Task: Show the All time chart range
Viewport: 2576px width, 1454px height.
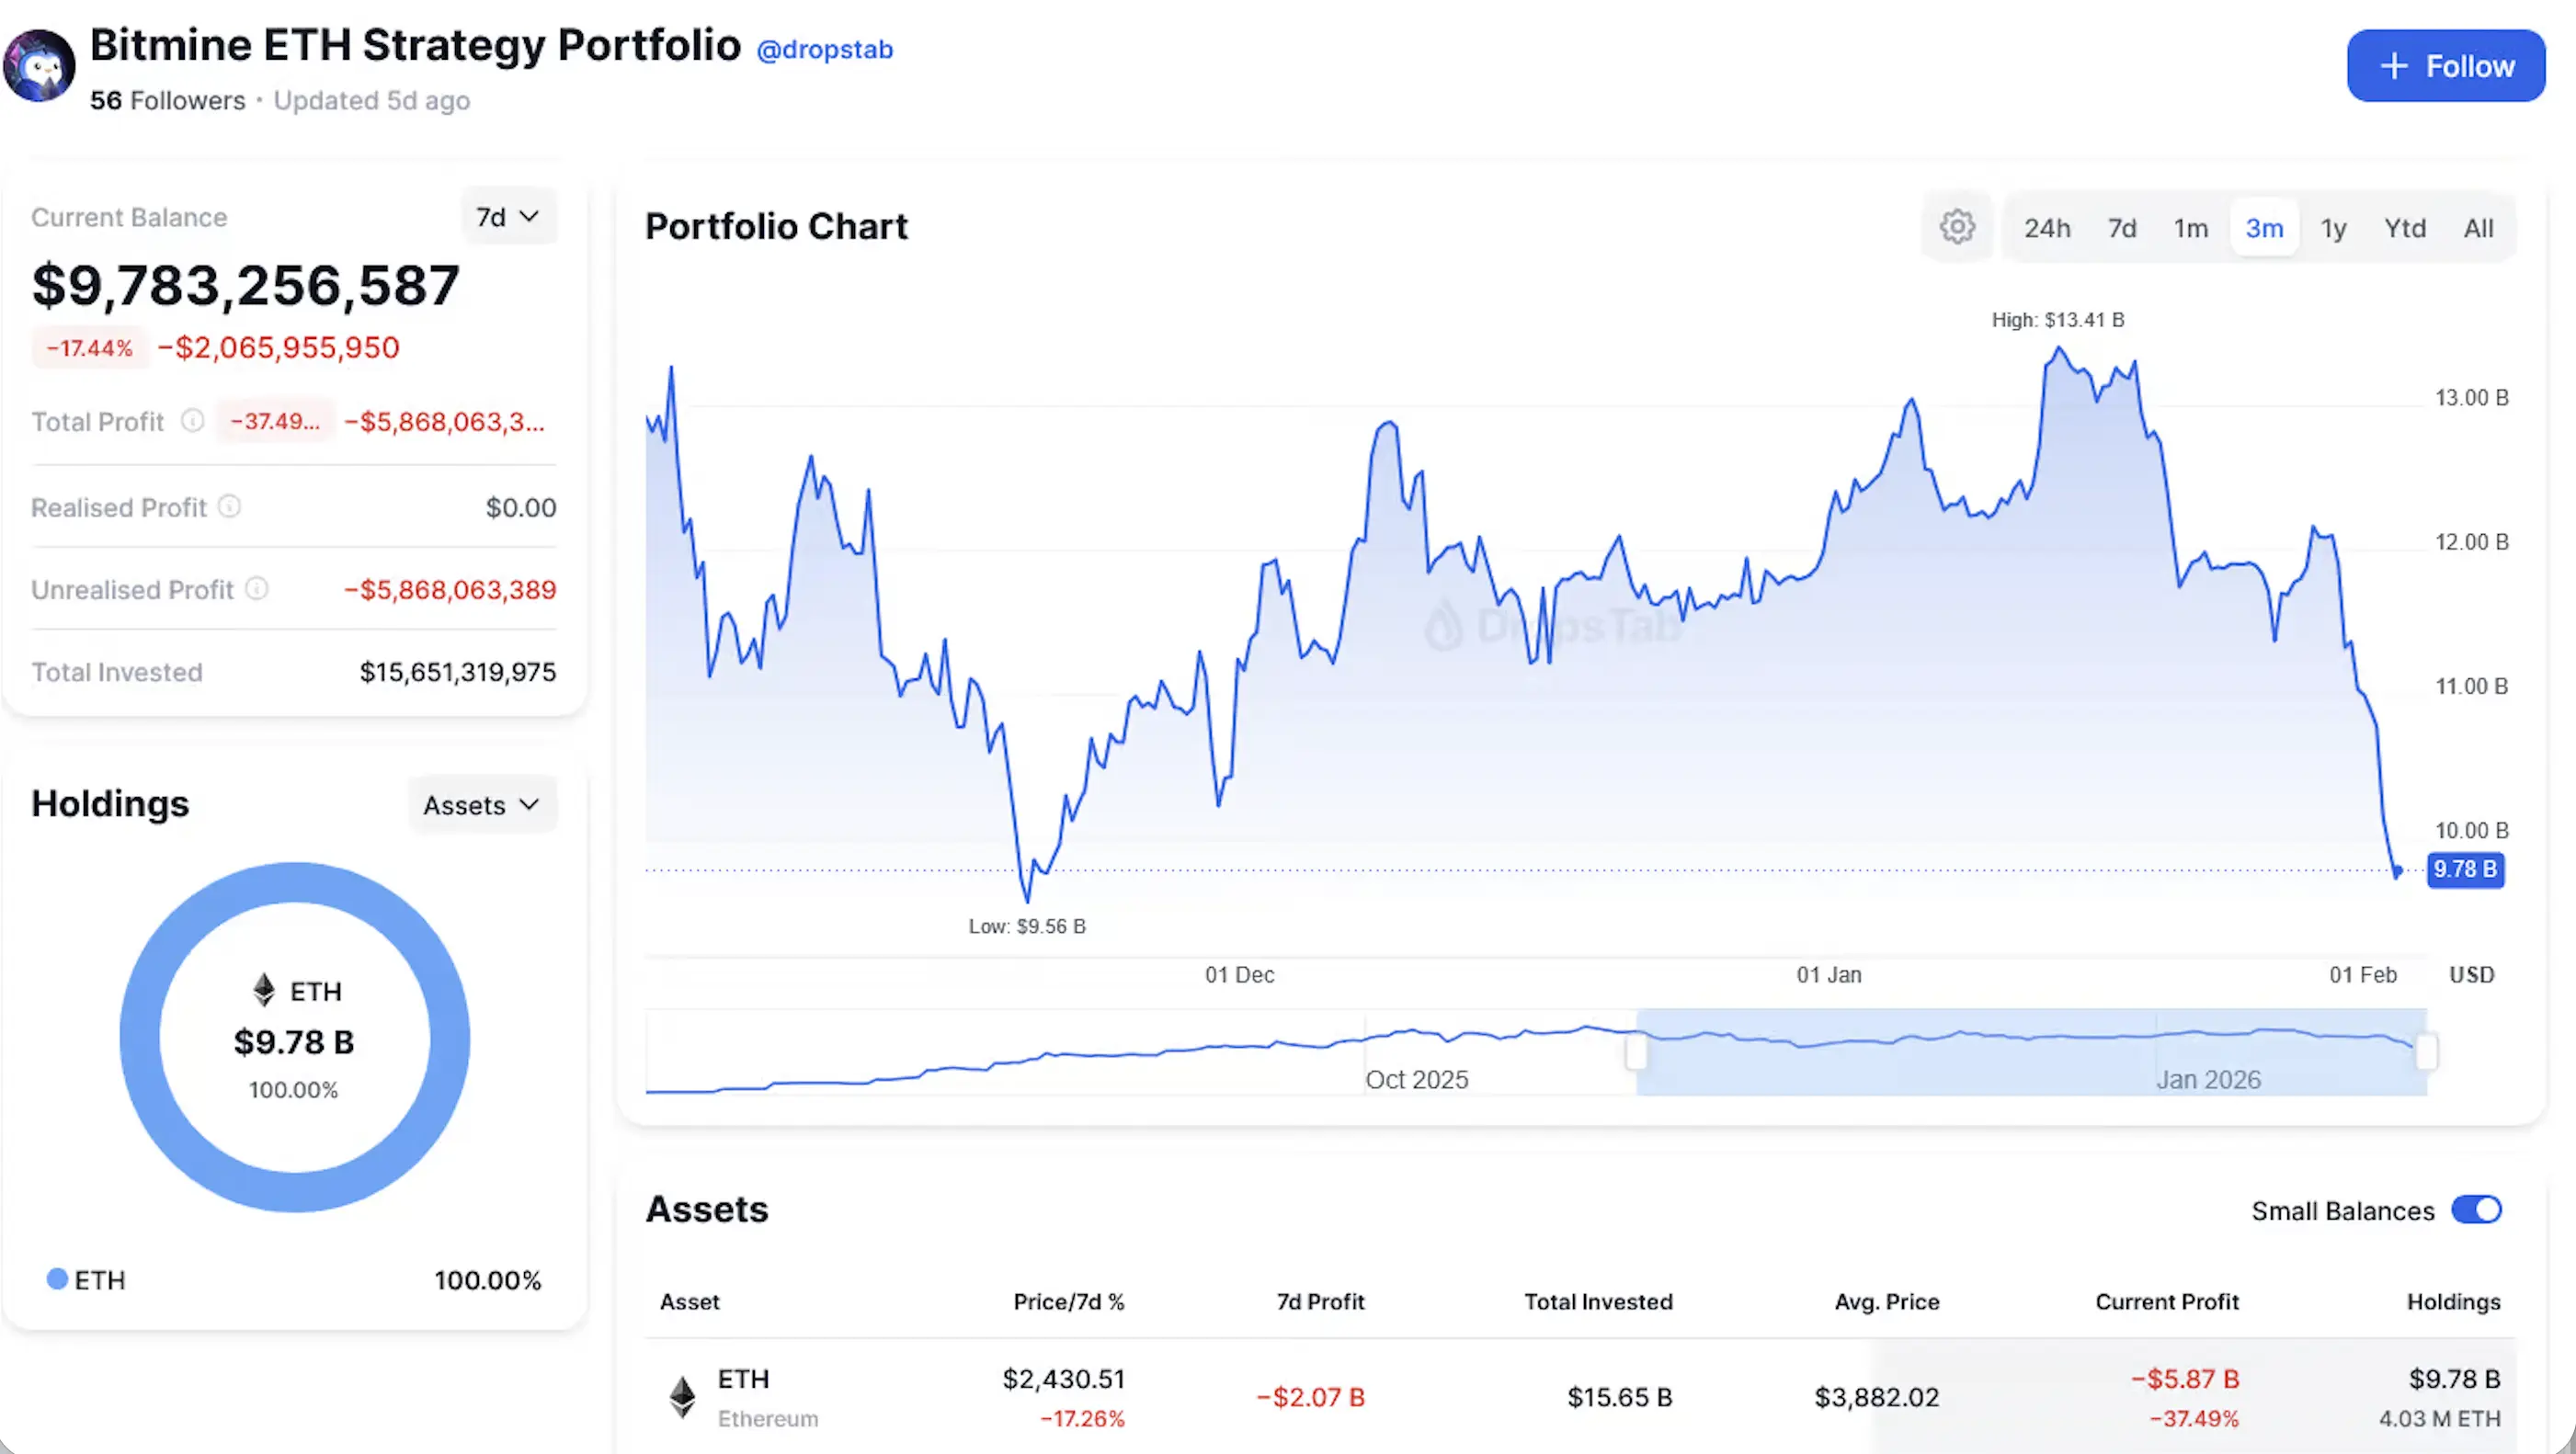Action: 2478,228
